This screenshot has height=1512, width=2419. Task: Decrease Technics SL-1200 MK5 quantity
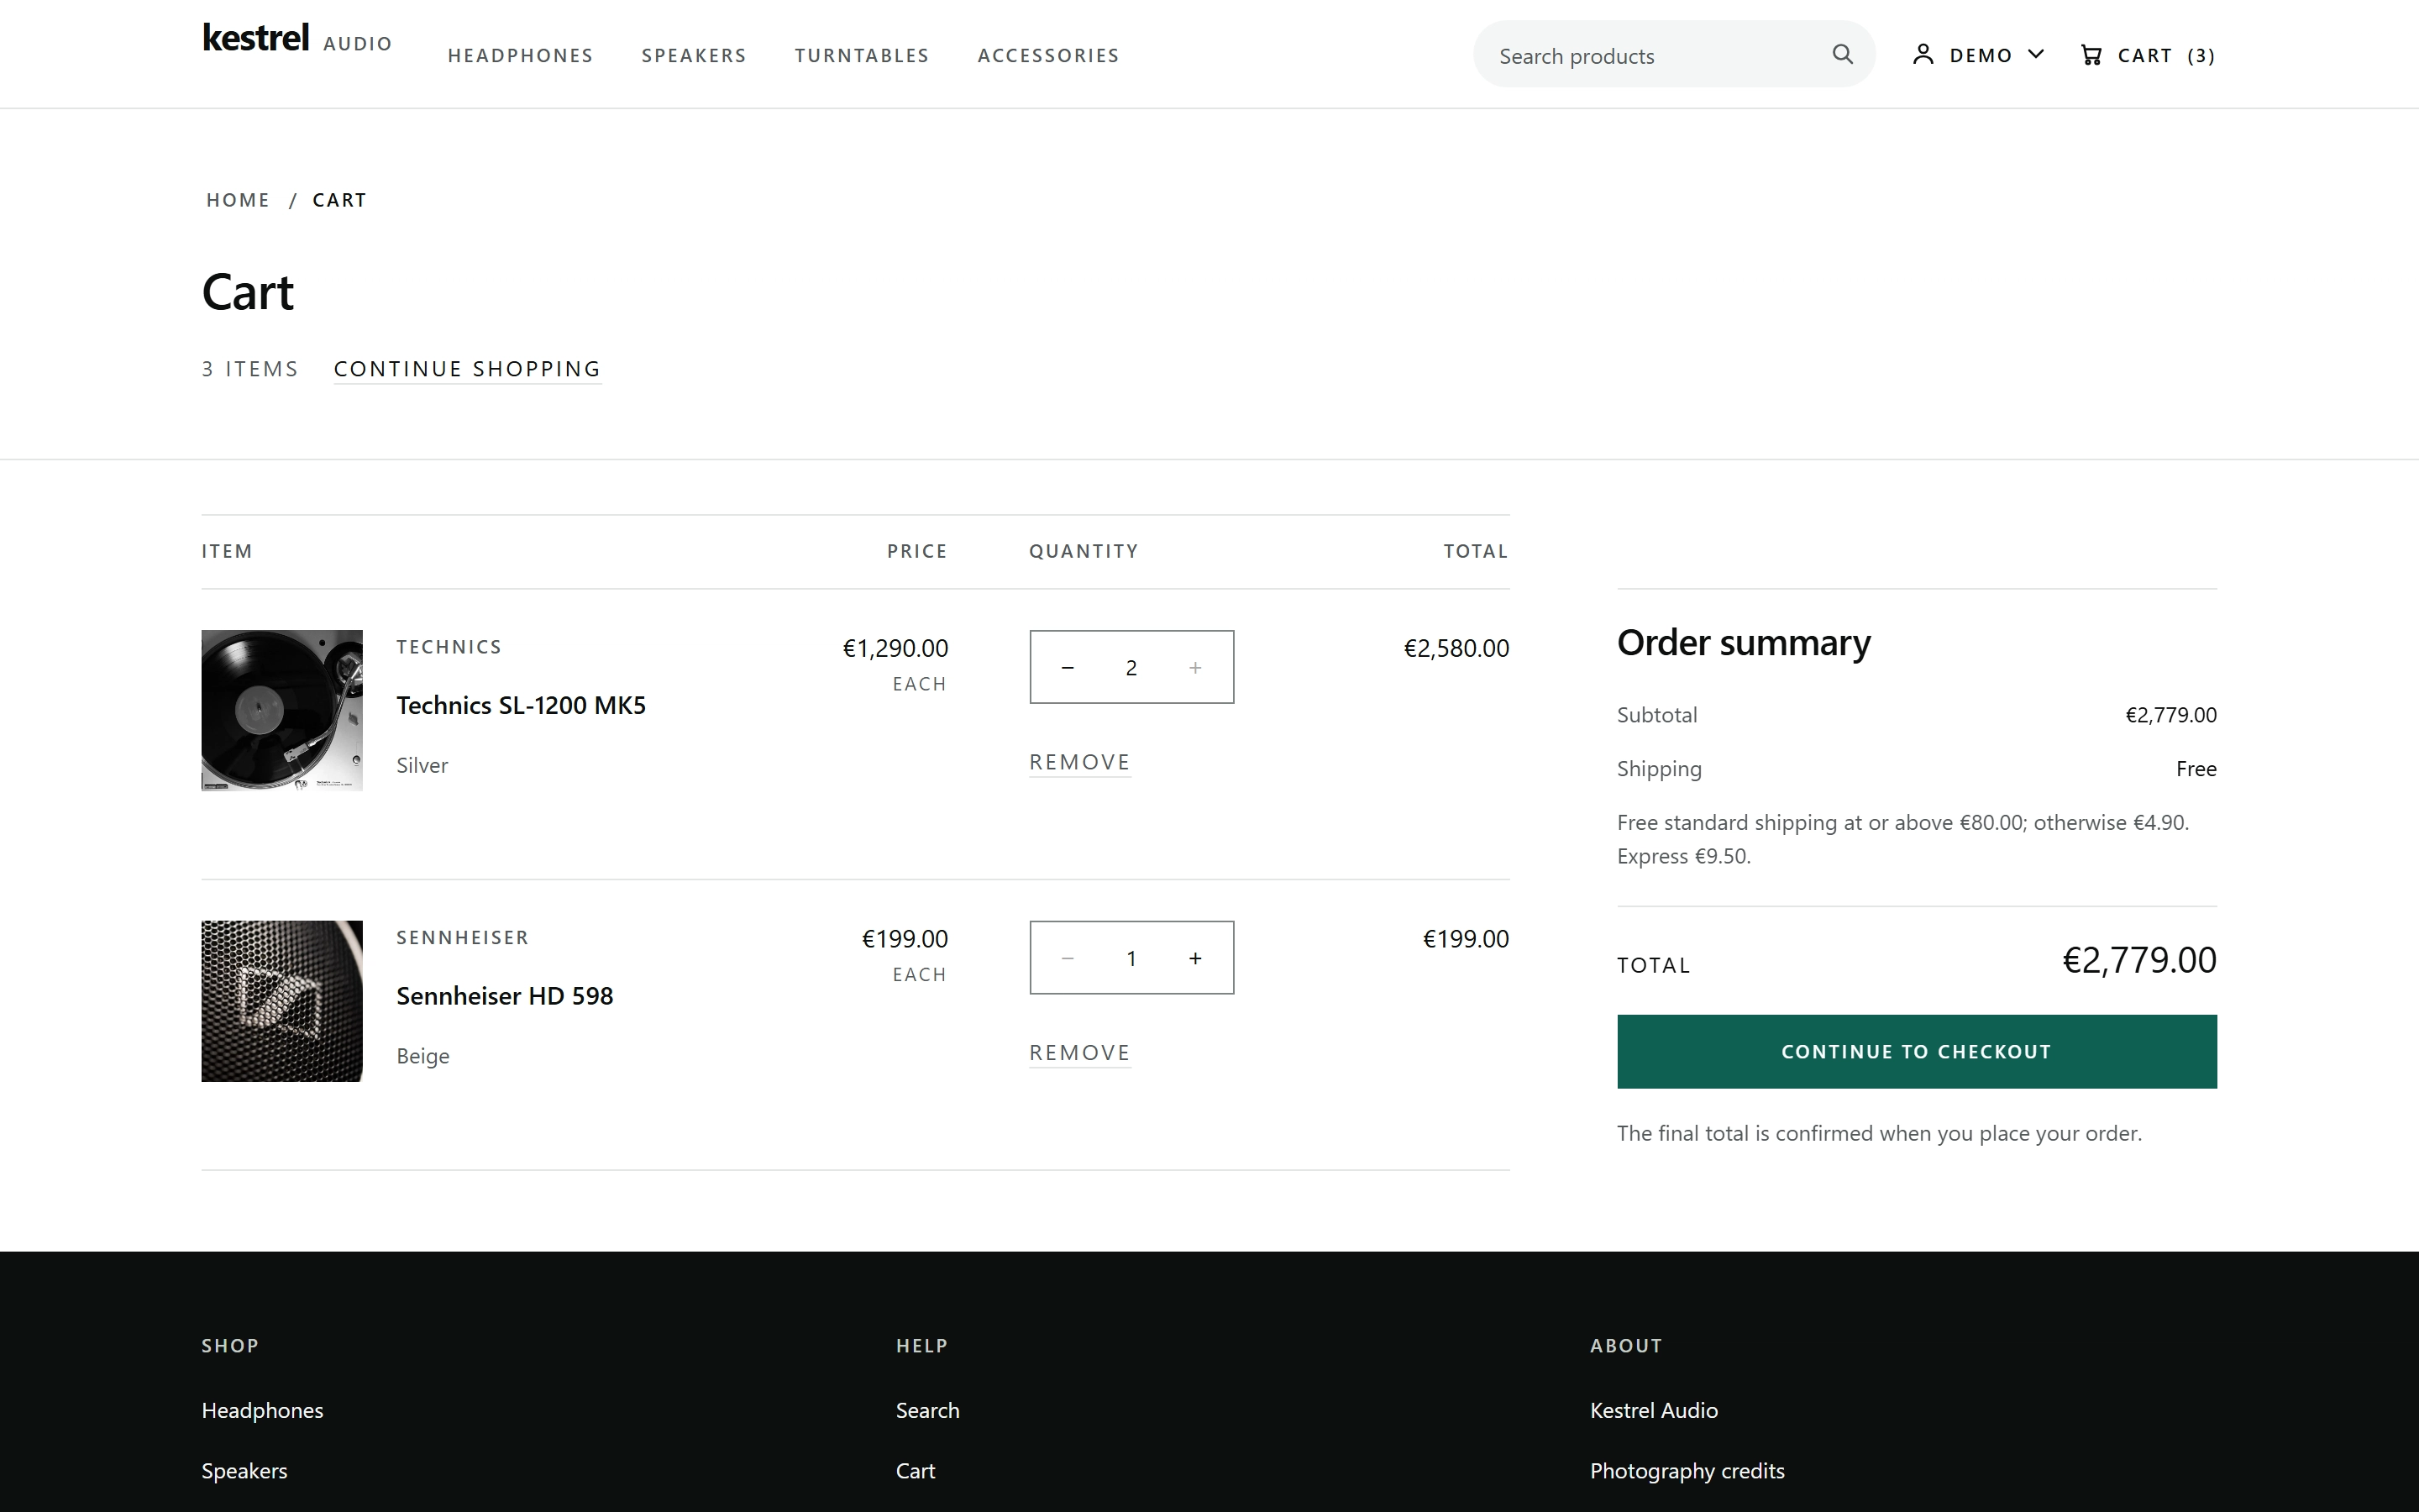tap(1067, 667)
